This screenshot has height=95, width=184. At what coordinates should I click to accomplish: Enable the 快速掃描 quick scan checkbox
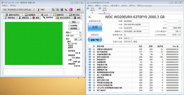click(69, 26)
